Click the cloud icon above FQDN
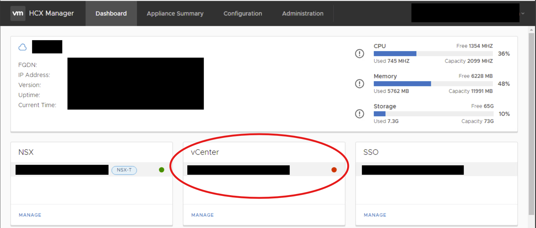The height and width of the screenshot is (228, 536). 23,47
